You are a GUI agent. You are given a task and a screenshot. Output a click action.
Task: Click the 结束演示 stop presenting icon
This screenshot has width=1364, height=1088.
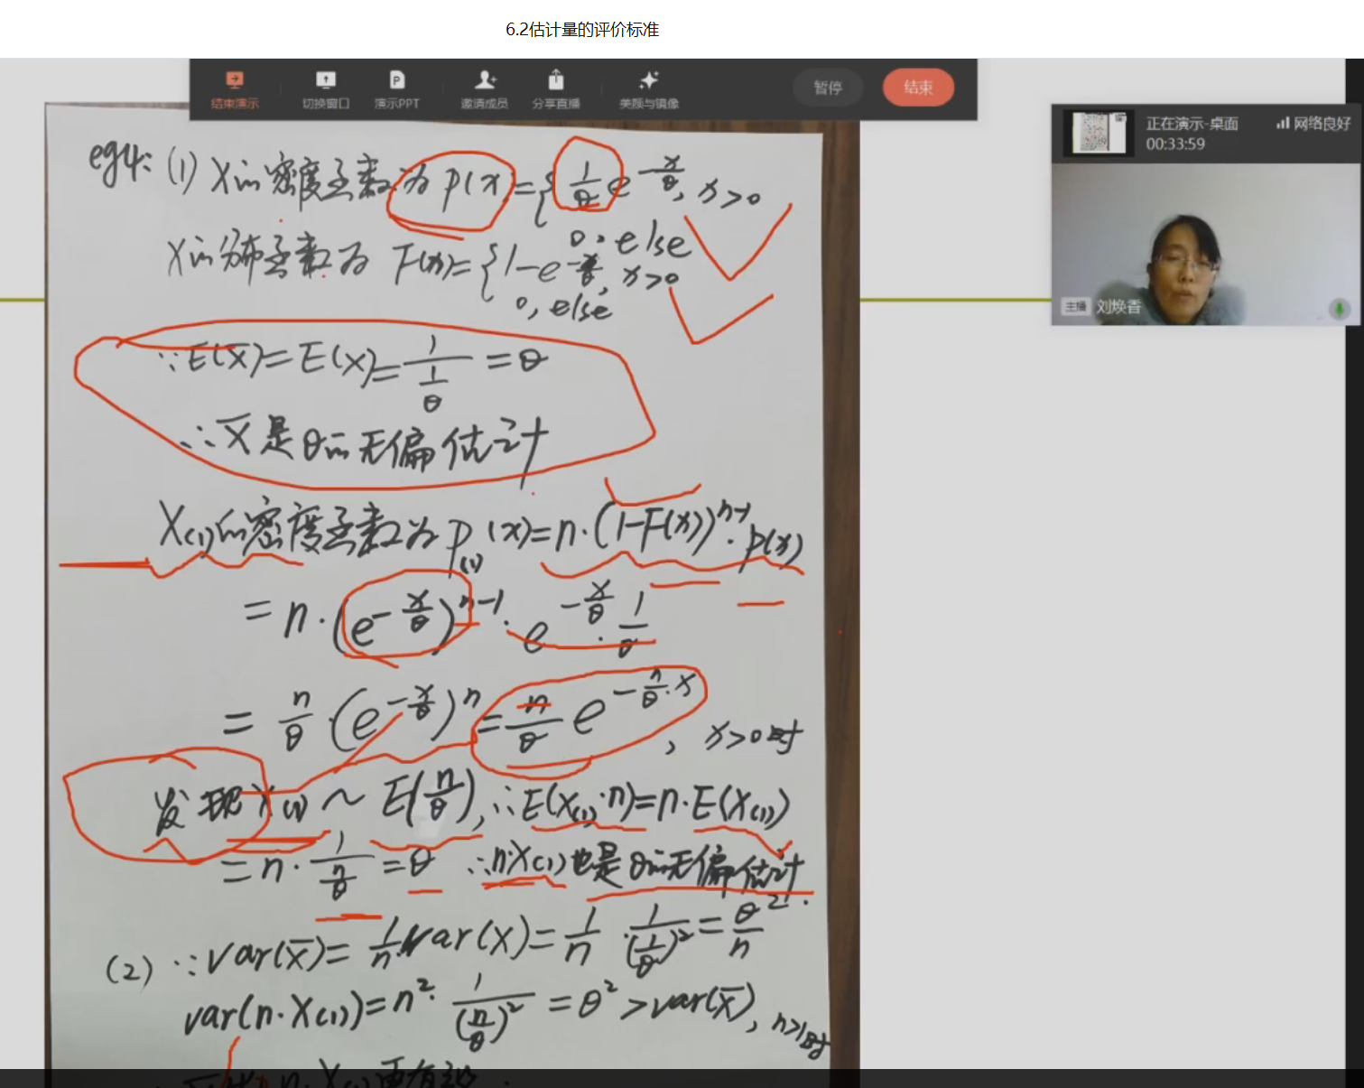(235, 81)
